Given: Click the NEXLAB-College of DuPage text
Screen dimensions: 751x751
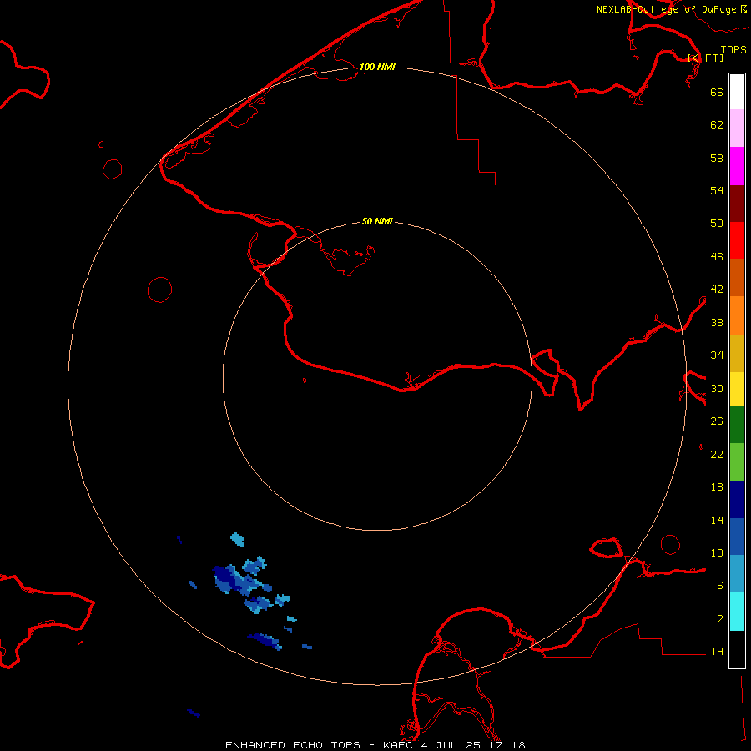Looking at the screenshot, I should pyautogui.click(x=666, y=9).
